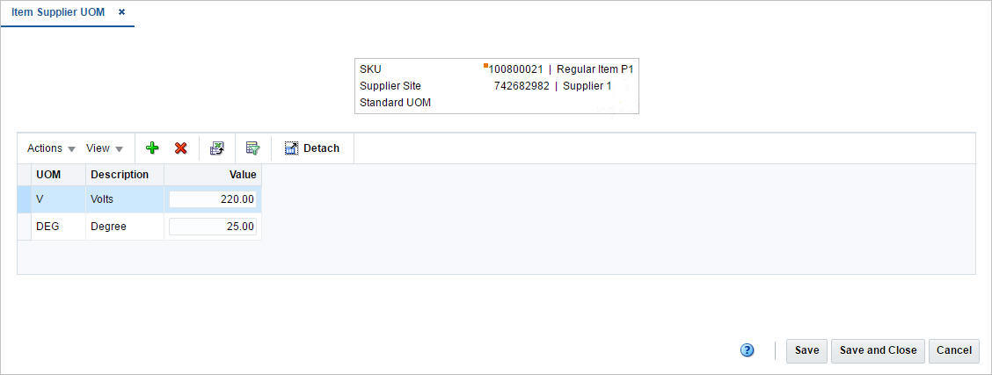The image size is (992, 375).
Task: Click the Degree value field 25.00
Action: pyautogui.click(x=213, y=226)
